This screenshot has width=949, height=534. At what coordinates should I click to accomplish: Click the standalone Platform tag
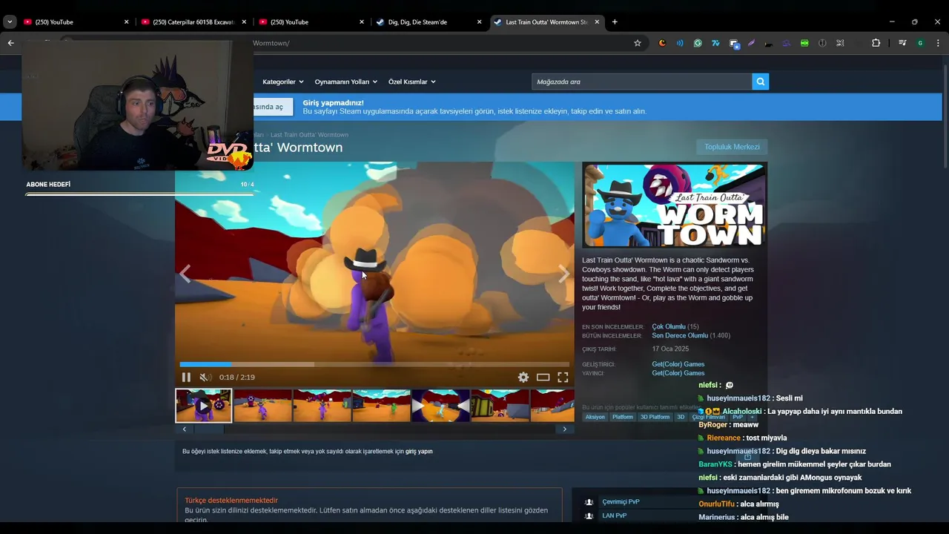coord(623,417)
